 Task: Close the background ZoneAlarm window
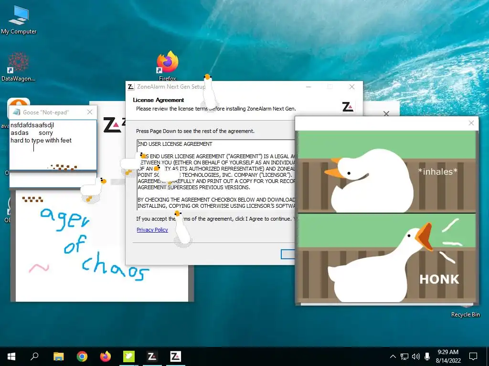coord(386,113)
